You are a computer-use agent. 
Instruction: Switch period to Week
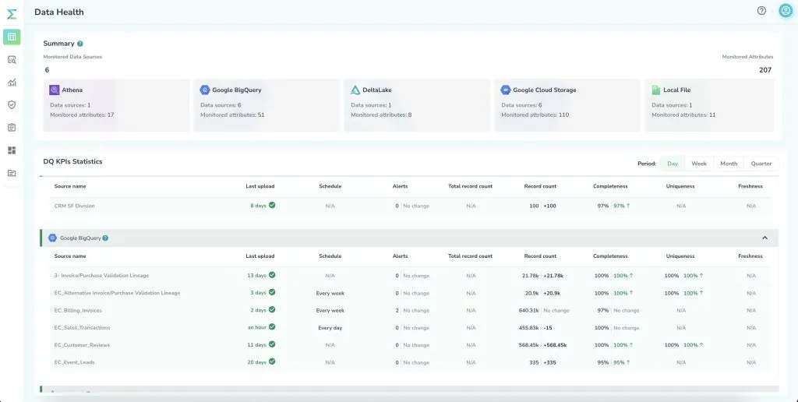(699, 164)
